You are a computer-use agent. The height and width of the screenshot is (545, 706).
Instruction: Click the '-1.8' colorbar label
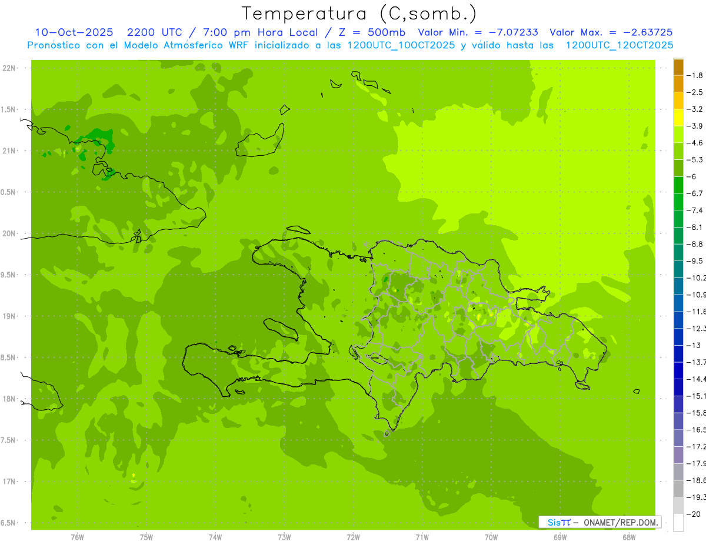[x=695, y=75]
